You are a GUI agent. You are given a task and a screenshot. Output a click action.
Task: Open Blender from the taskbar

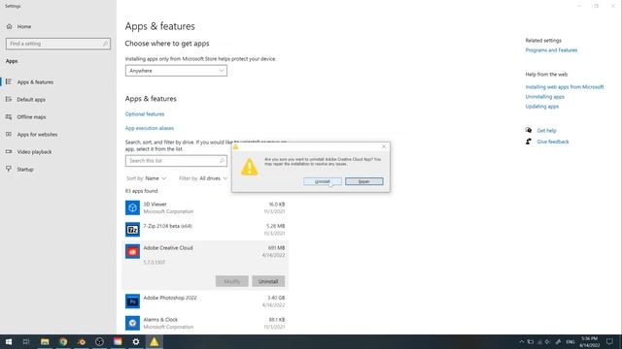[x=82, y=341]
